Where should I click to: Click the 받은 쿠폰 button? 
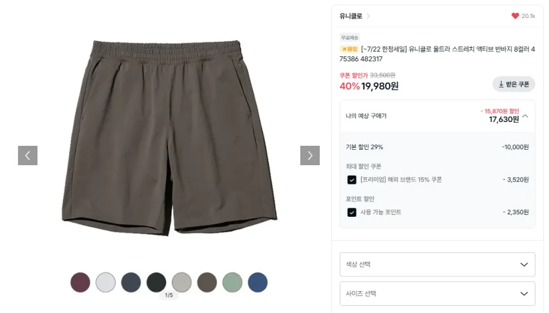click(513, 85)
